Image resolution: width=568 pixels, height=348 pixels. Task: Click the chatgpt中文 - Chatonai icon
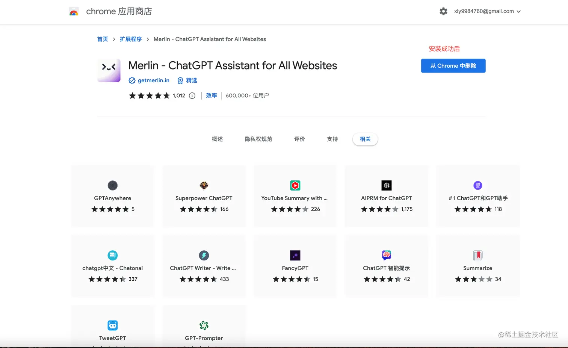click(113, 255)
